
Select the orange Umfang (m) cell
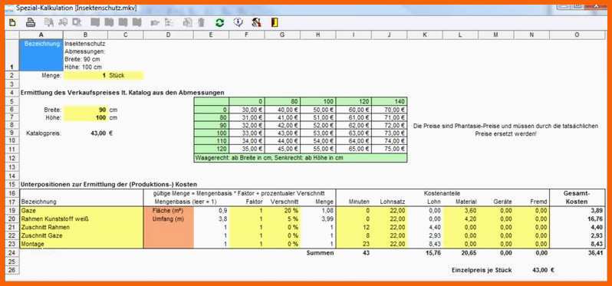click(168, 219)
